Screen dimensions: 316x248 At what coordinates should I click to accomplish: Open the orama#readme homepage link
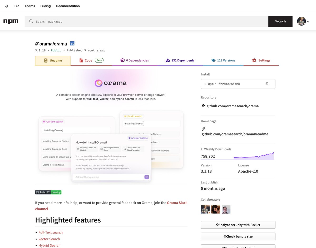[235, 134]
